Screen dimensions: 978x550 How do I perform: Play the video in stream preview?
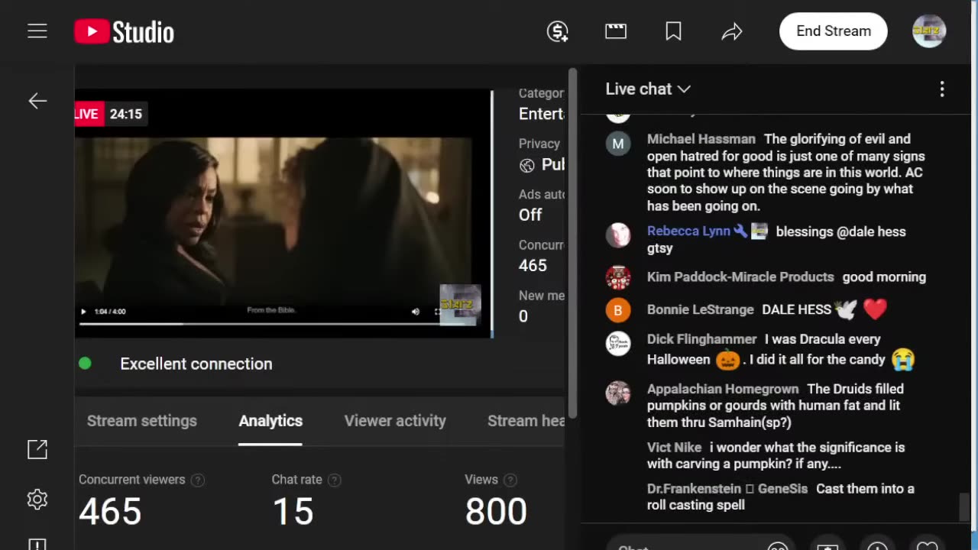pyautogui.click(x=83, y=312)
